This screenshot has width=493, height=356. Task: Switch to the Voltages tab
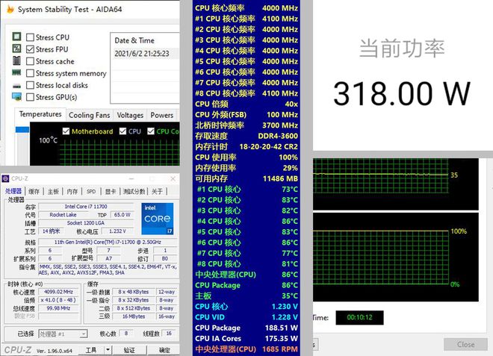(x=130, y=116)
